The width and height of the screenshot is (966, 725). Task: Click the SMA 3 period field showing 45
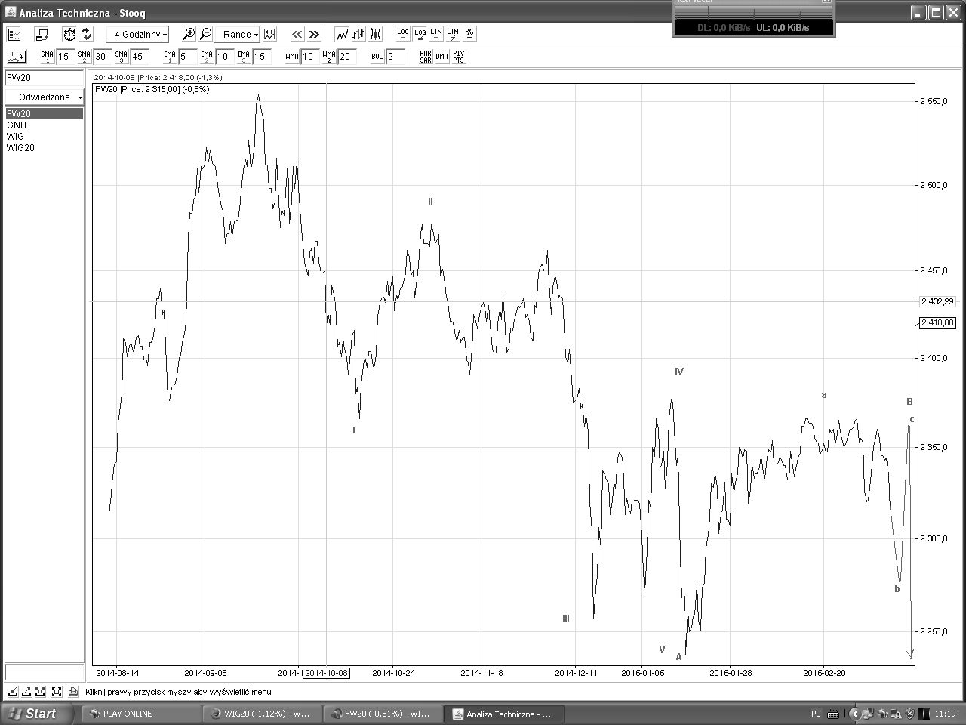point(139,57)
